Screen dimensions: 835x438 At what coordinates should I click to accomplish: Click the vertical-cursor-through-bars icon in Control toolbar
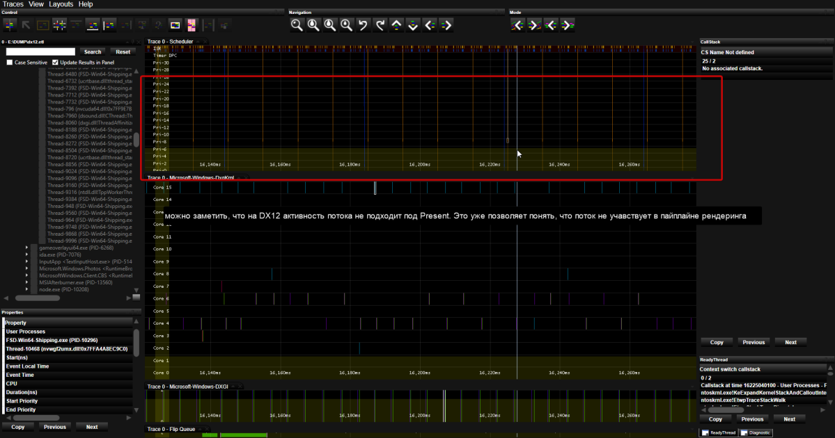click(x=10, y=25)
